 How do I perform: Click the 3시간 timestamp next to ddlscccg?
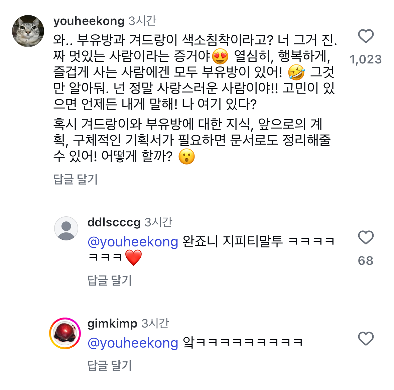tap(158, 222)
